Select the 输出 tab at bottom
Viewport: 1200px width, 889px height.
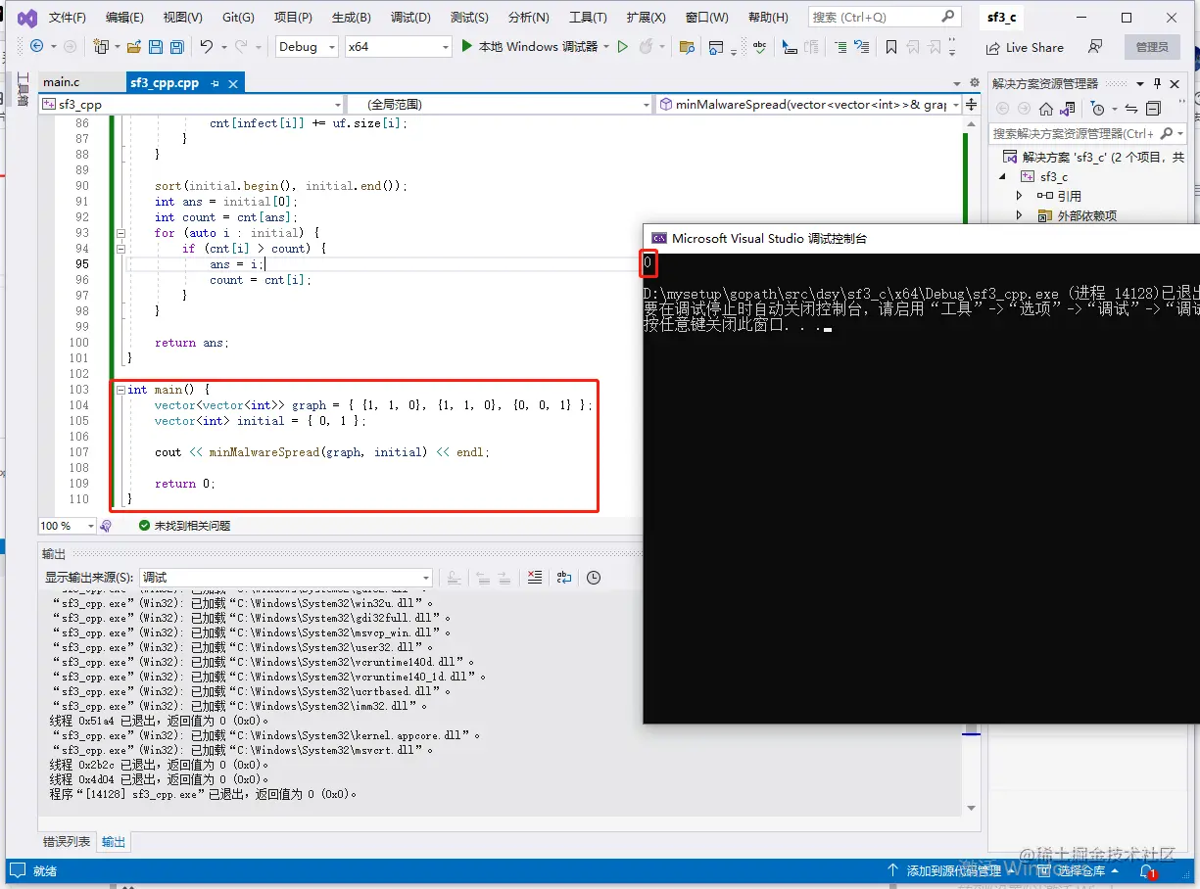(114, 841)
